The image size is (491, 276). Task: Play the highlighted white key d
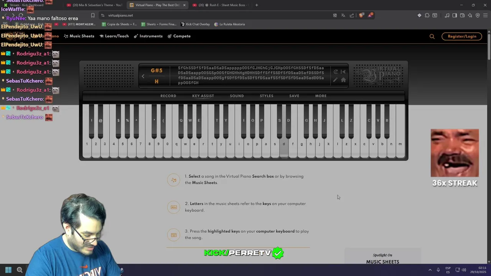pyautogui.click(x=284, y=144)
